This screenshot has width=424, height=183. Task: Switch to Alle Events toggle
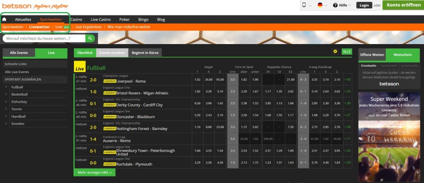tap(19, 53)
